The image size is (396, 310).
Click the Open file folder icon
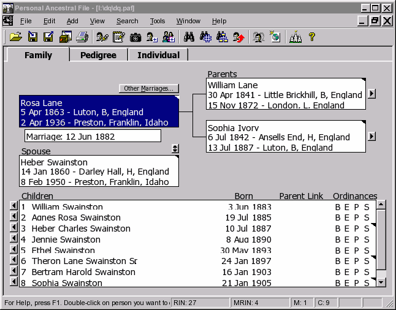click(16, 37)
